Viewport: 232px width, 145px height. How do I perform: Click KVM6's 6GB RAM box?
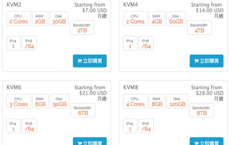[40, 101]
